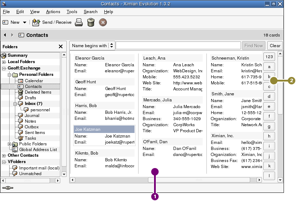Screen dimensions: 296x201
Task: Close the Folders pane with X
Action: [x=61, y=46]
